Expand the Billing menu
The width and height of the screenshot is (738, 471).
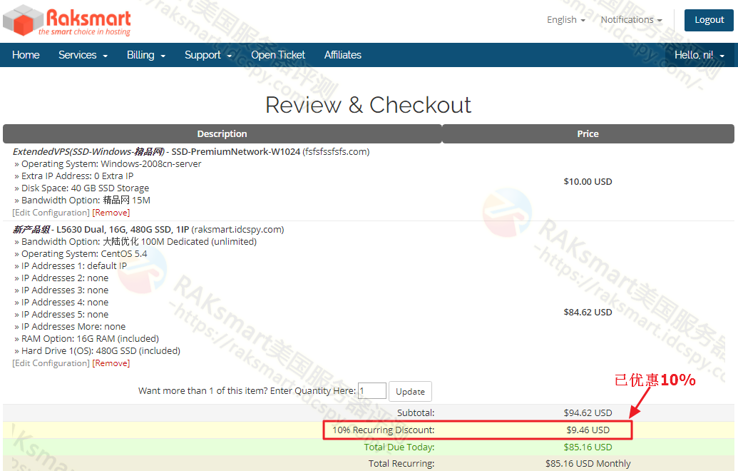click(146, 55)
